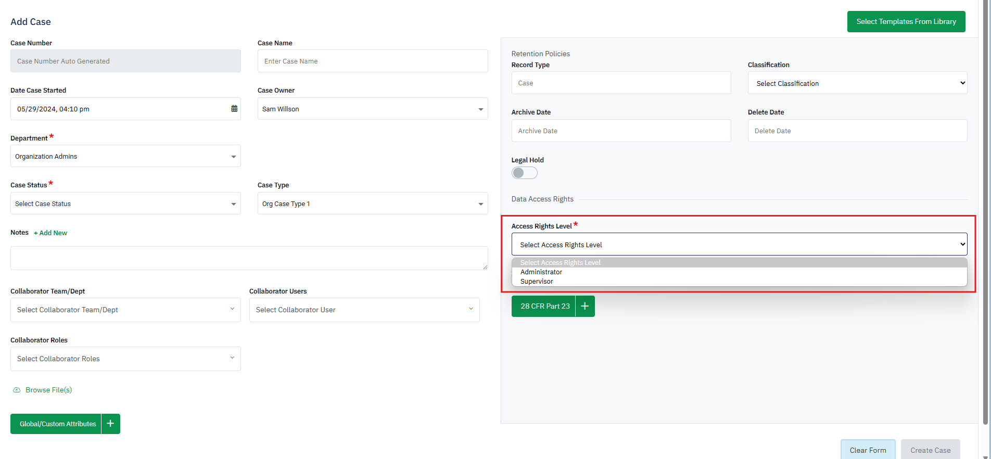Open the calendar picker for Date Case Started

[x=234, y=109]
